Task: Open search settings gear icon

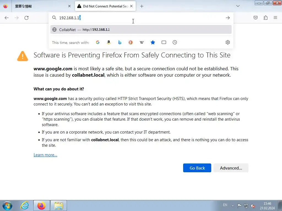Action: pyautogui.click(x=228, y=42)
